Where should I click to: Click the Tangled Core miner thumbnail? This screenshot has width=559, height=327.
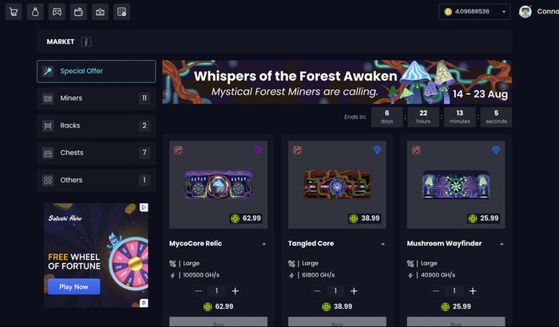(x=337, y=184)
